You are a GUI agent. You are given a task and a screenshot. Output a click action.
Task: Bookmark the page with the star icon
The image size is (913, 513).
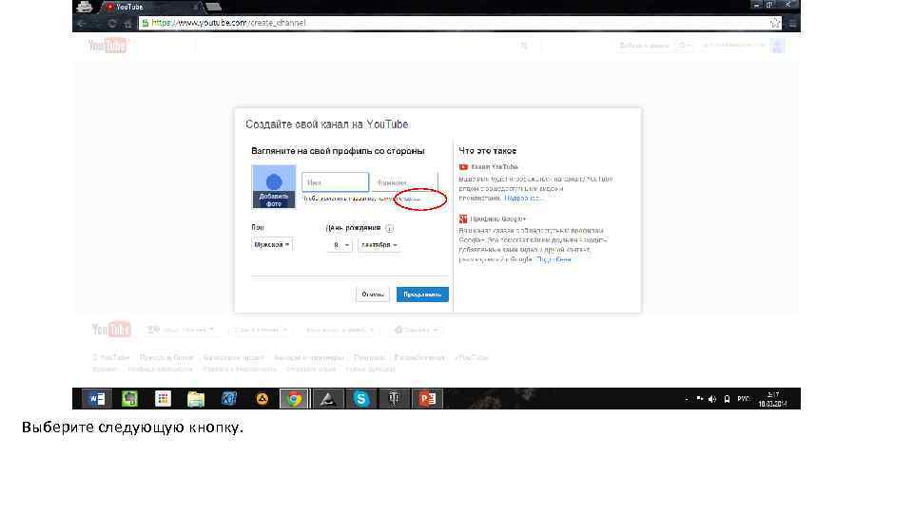click(x=775, y=23)
